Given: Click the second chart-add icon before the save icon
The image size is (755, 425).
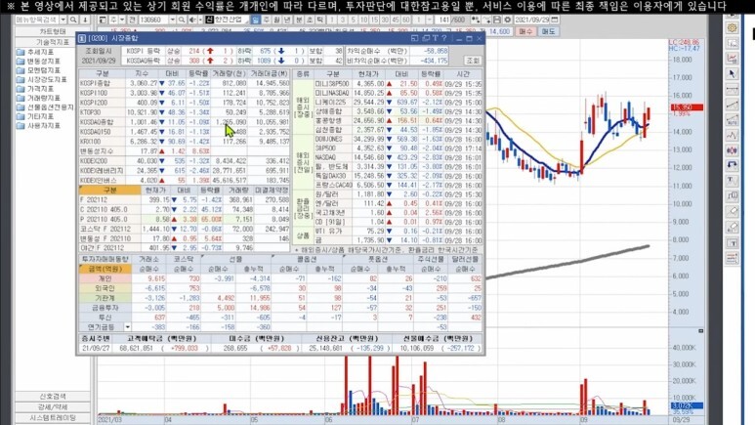Looking at the screenshot, I should click(486, 20).
